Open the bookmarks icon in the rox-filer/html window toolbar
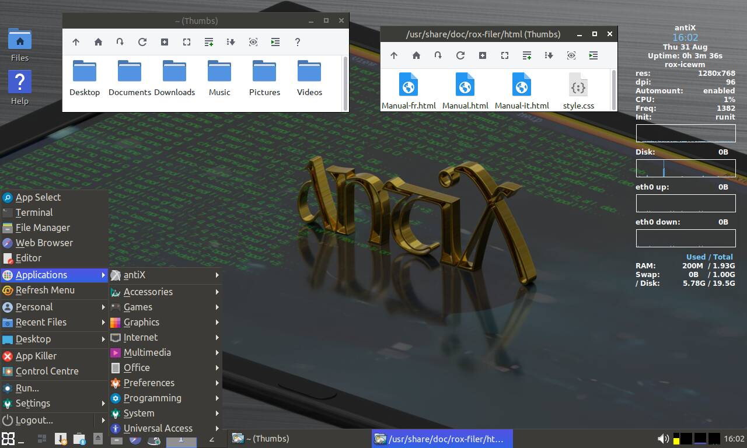Viewport: 747px width, 448px height. click(x=438, y=55)
